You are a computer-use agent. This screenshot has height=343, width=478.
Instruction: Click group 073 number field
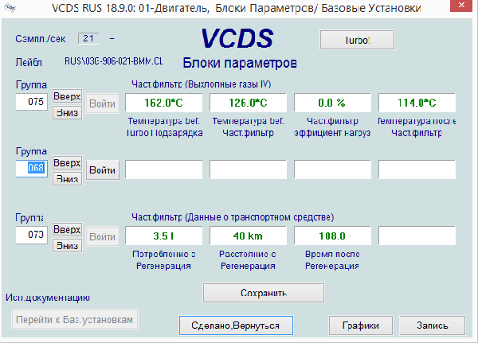pos(32,235)
